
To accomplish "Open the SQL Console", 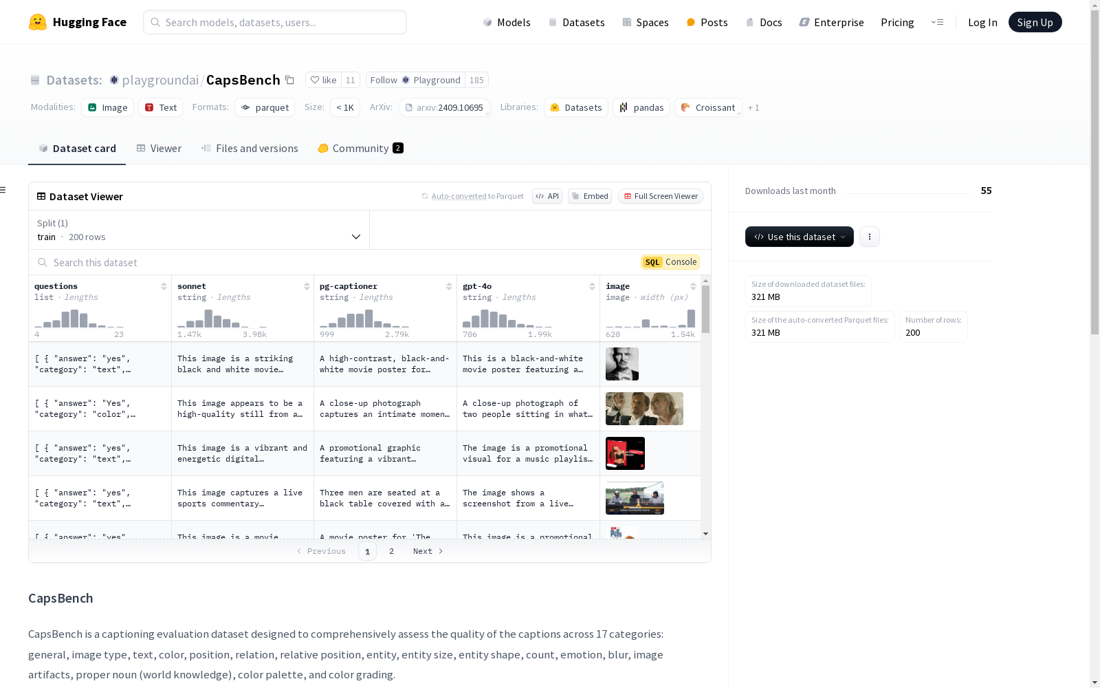I will pos(670,262).
